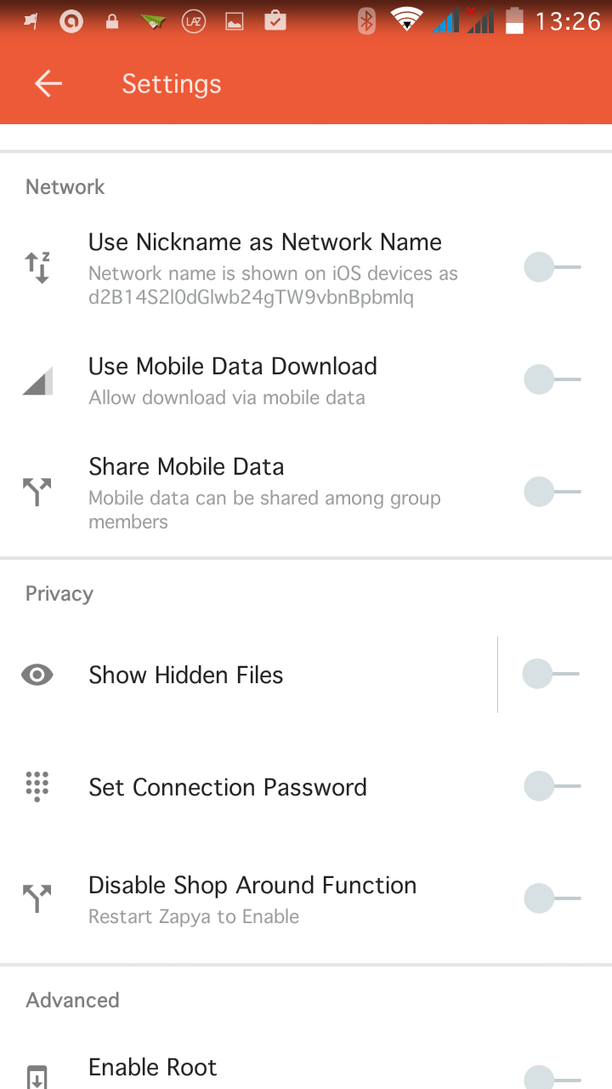
Task: Click the eye icon for Hidden Files
Action: pyautogui.click(x=37, y=675)
